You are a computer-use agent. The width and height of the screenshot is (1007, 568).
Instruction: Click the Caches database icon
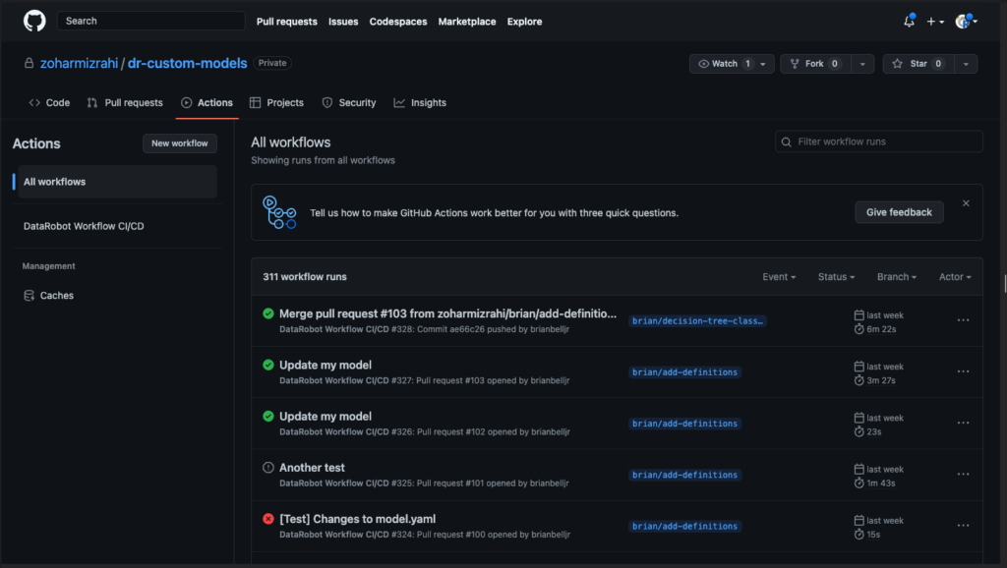[29, 296]
